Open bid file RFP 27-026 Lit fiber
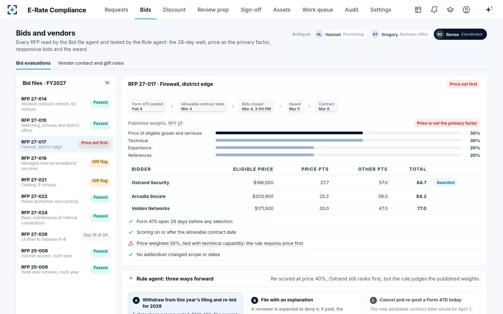503x314 pixels. click(x=66, y=237)
